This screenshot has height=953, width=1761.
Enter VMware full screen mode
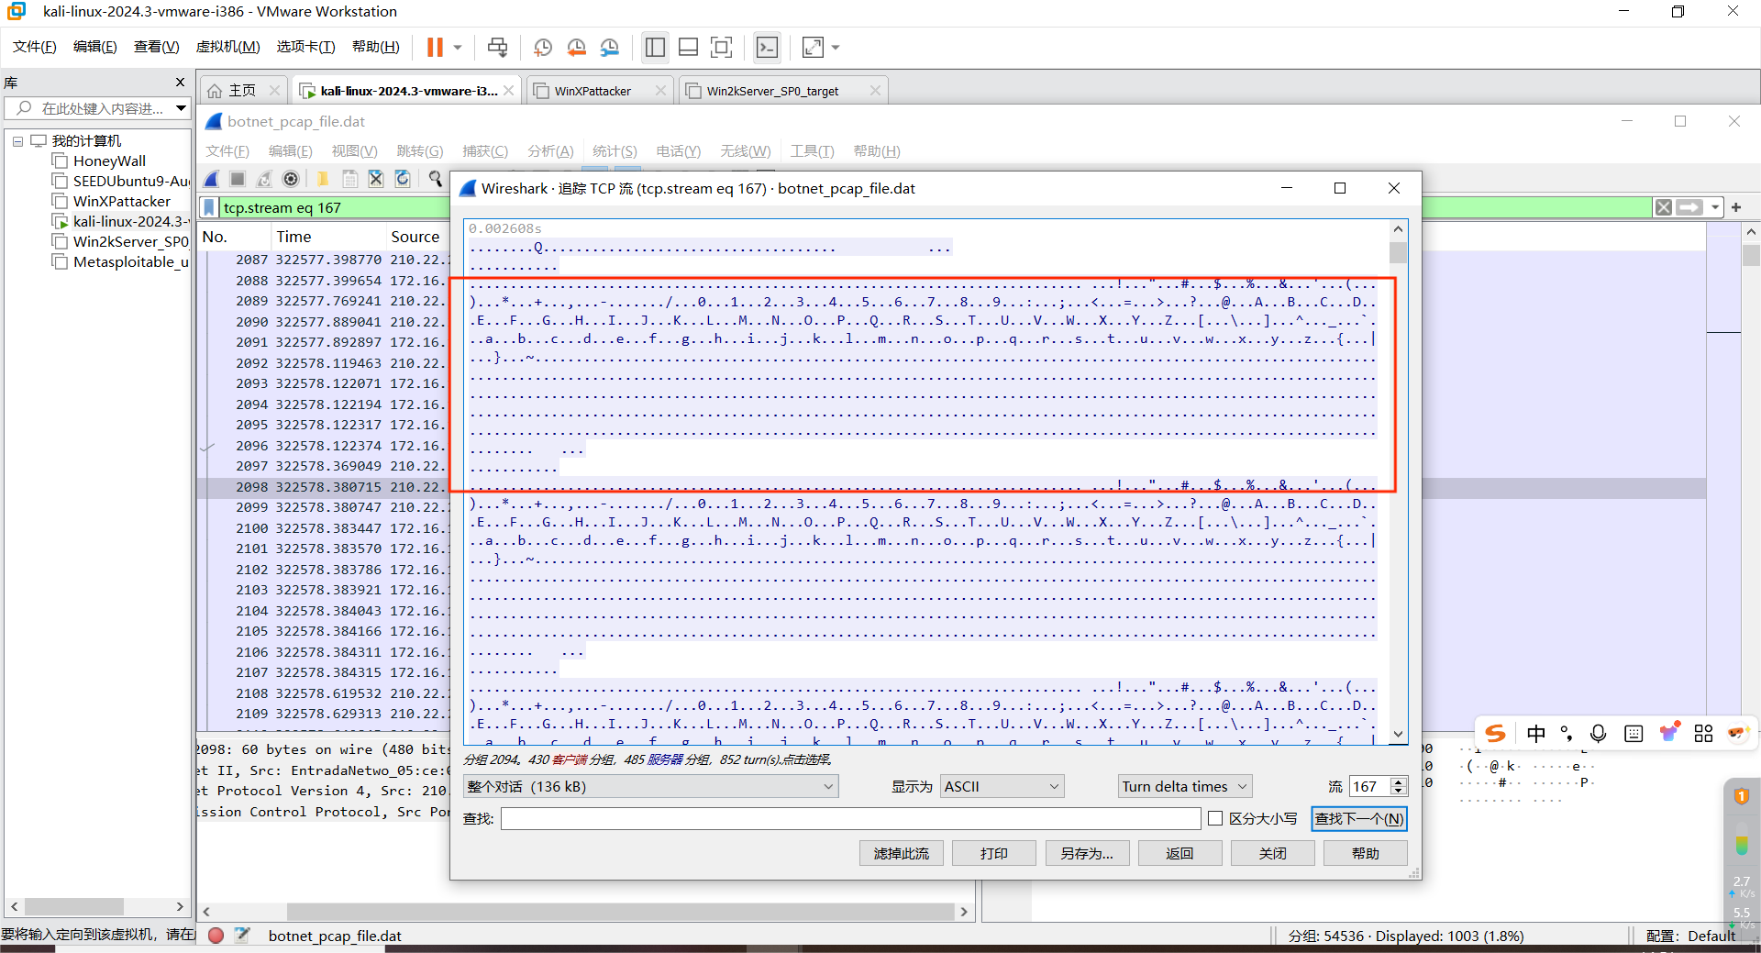pos(722,47)
